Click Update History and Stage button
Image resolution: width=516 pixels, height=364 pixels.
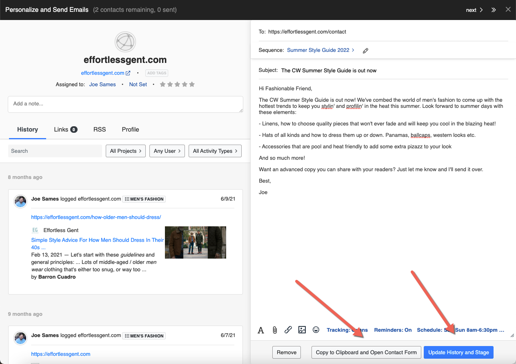click(x=458, y=353)
